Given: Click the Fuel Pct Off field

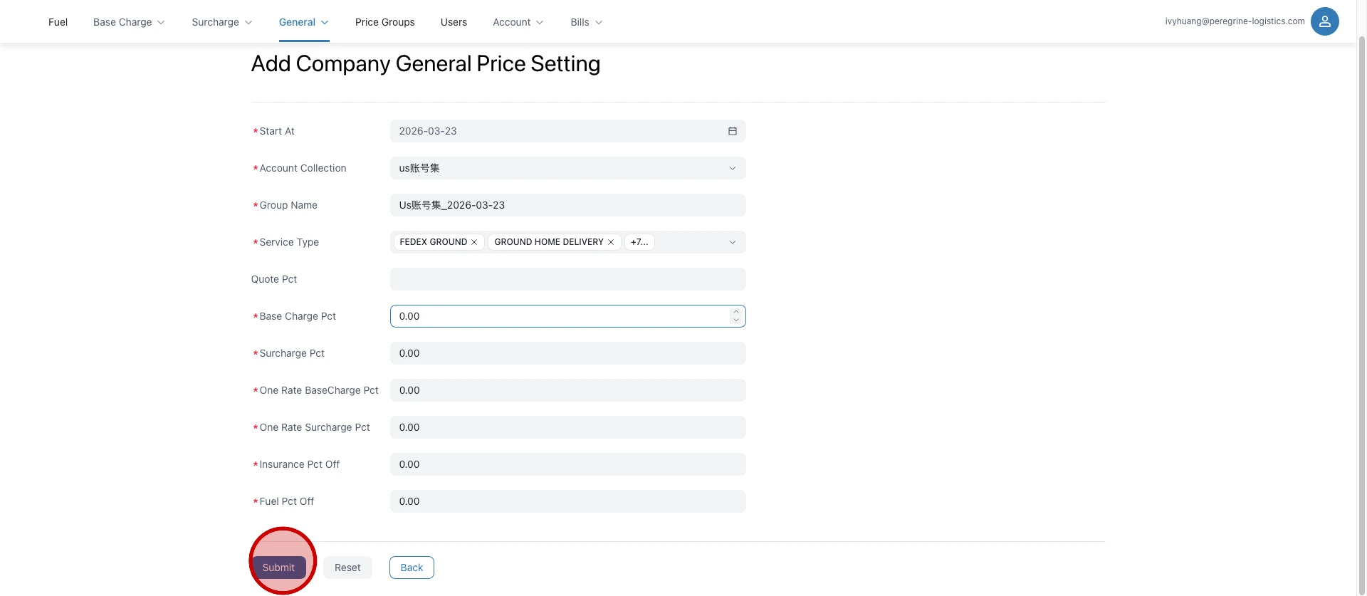Looking at the screenshot, I should (567, 501).
